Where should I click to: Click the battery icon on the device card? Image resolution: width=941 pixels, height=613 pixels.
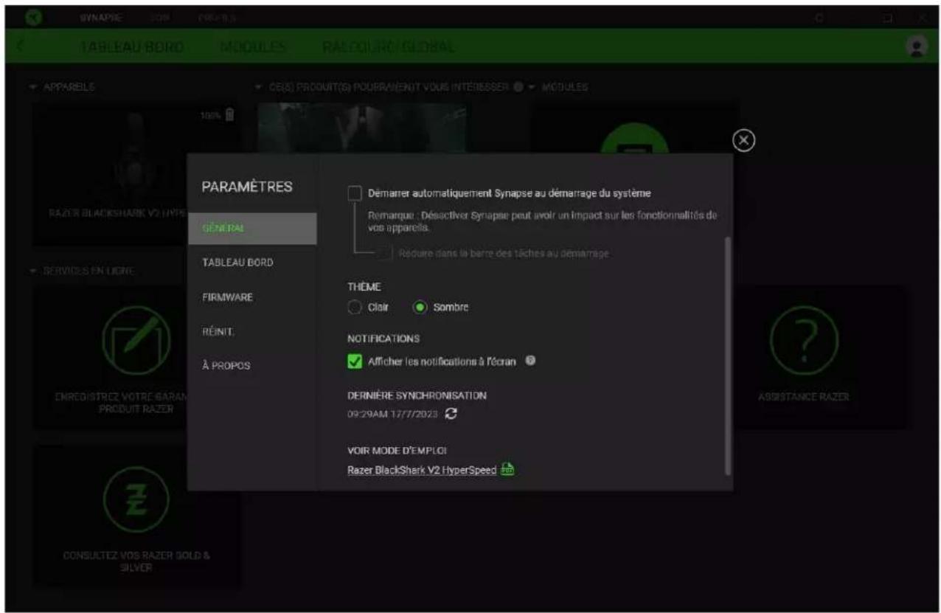click(229, 116)
